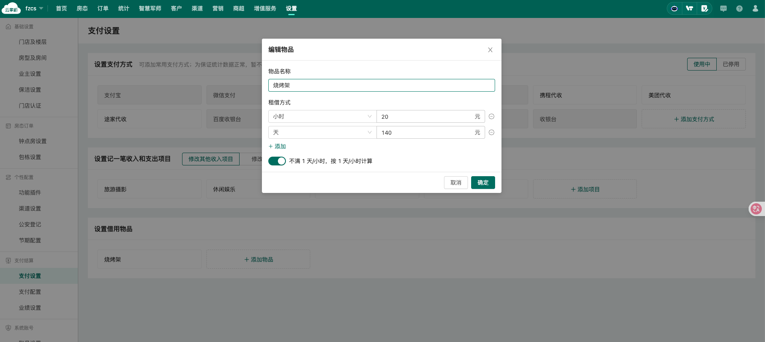The width and height of the screenshot is (765, 342).
Task: Click the 物品名称 input field
Action: point(381,85)
